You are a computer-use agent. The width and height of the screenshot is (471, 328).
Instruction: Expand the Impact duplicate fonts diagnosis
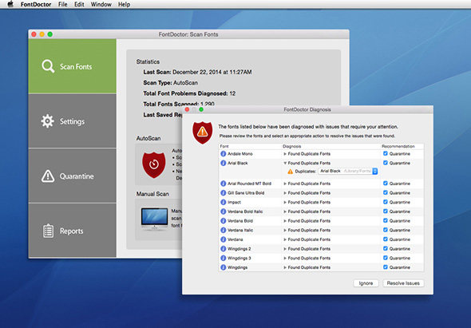coord(285,202)
